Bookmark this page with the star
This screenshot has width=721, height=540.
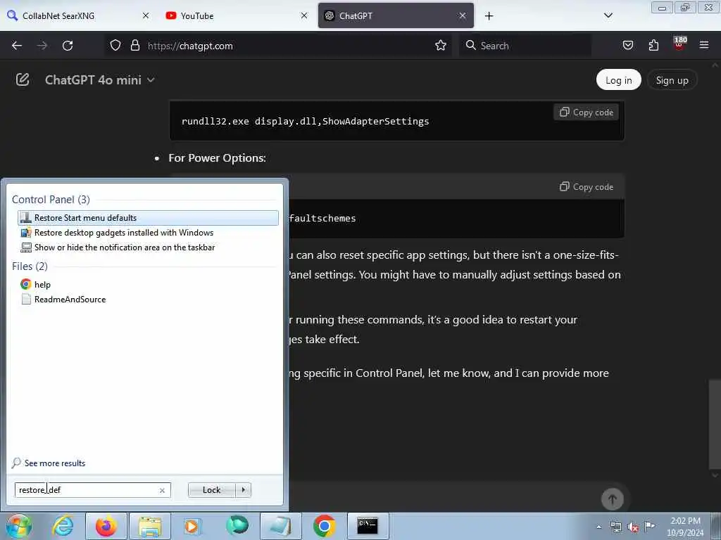coord(441,45)
